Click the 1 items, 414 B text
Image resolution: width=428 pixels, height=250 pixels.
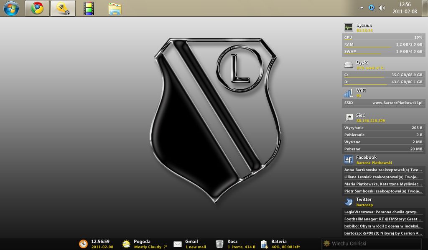(241, 247)
